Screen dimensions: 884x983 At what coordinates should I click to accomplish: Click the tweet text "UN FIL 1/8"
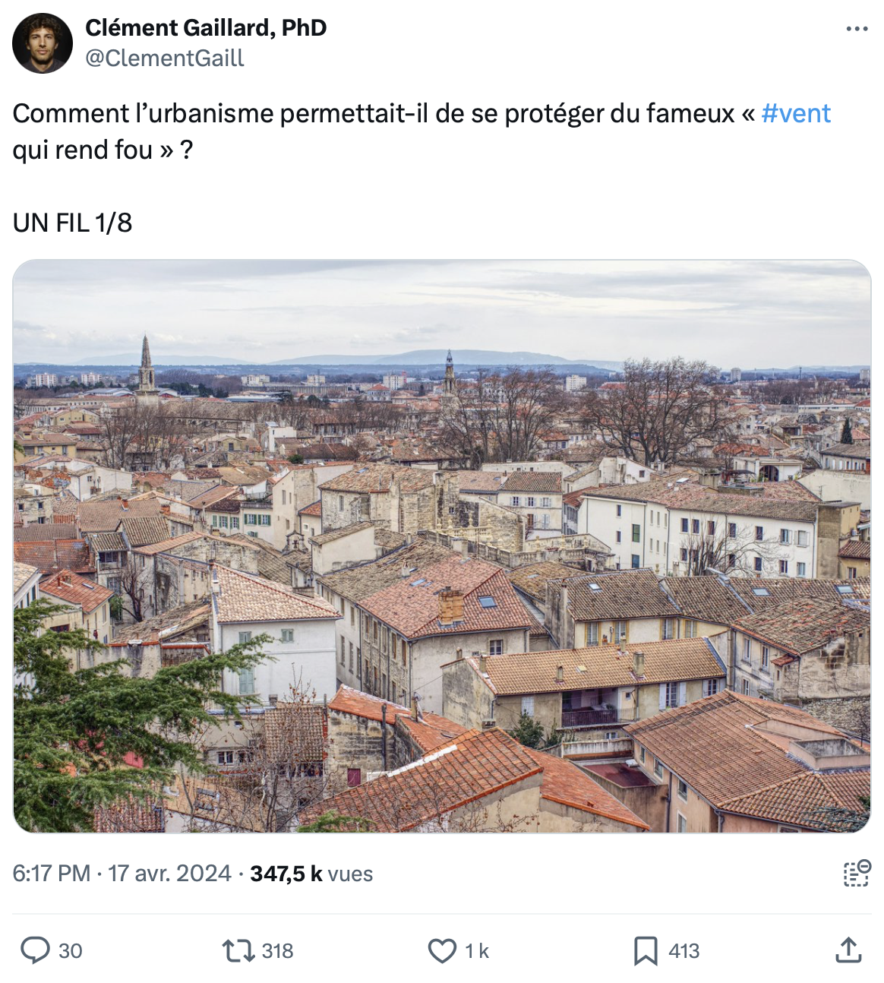(x=72, y=223)
